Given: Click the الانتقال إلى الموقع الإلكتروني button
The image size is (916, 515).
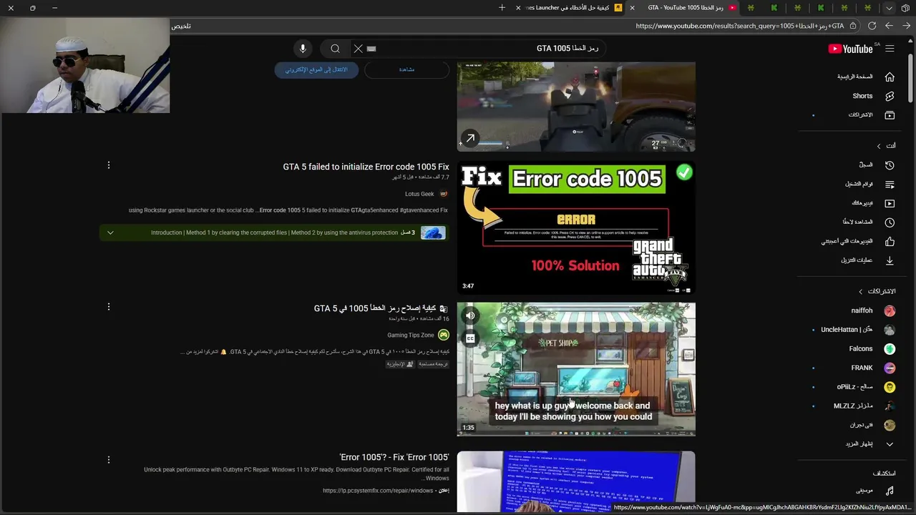Looking at the screenshot, I should tap(316, 69).
